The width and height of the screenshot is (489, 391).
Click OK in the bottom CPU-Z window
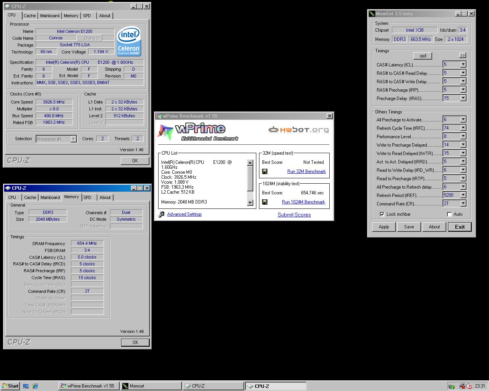point(135,343)
